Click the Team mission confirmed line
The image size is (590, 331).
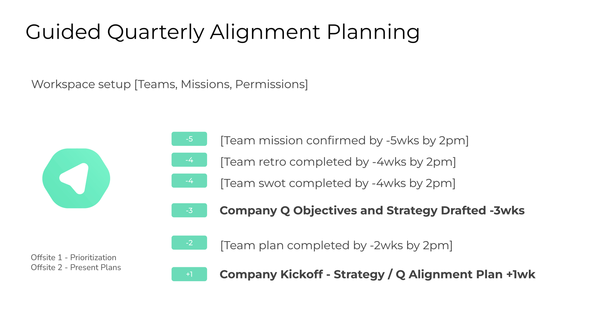pyautogui.click(x=344, y=140)
